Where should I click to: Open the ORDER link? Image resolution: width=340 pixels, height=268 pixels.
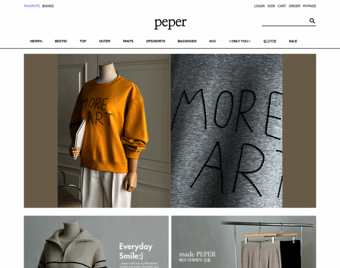pyautogui.click(x=294, y=6)
